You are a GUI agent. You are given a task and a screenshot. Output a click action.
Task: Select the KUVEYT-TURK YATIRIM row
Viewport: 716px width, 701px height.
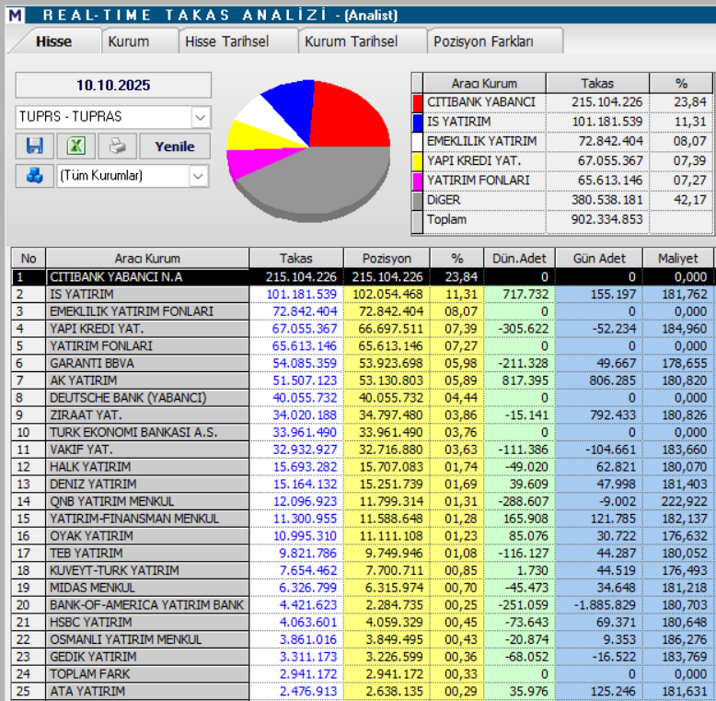[x=363, y=570]
